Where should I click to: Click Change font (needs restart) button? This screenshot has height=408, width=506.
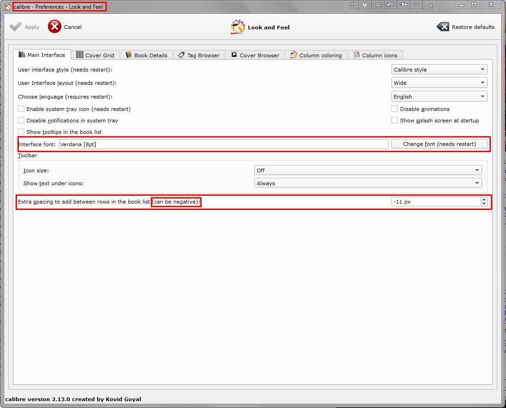point(439,144)
